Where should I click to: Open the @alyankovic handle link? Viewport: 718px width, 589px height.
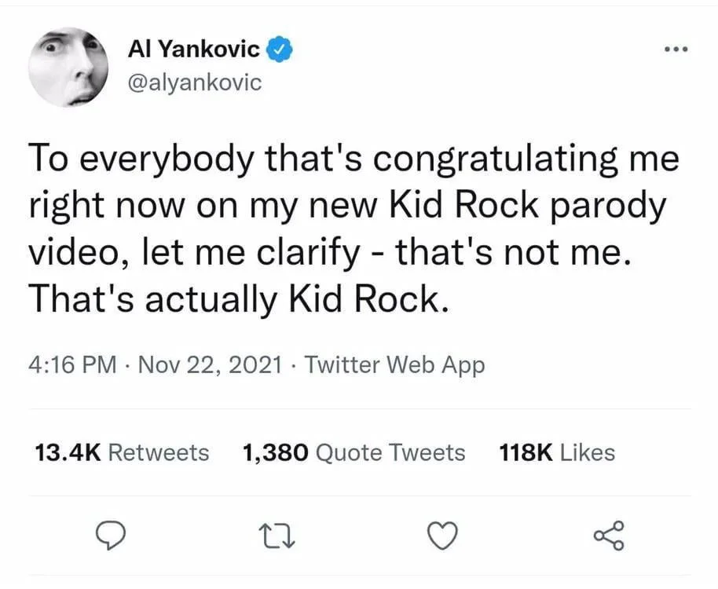point(194,82)
